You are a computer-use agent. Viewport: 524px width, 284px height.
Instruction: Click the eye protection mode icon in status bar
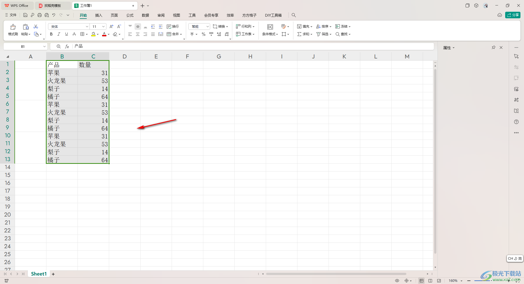tap(397, 281)
